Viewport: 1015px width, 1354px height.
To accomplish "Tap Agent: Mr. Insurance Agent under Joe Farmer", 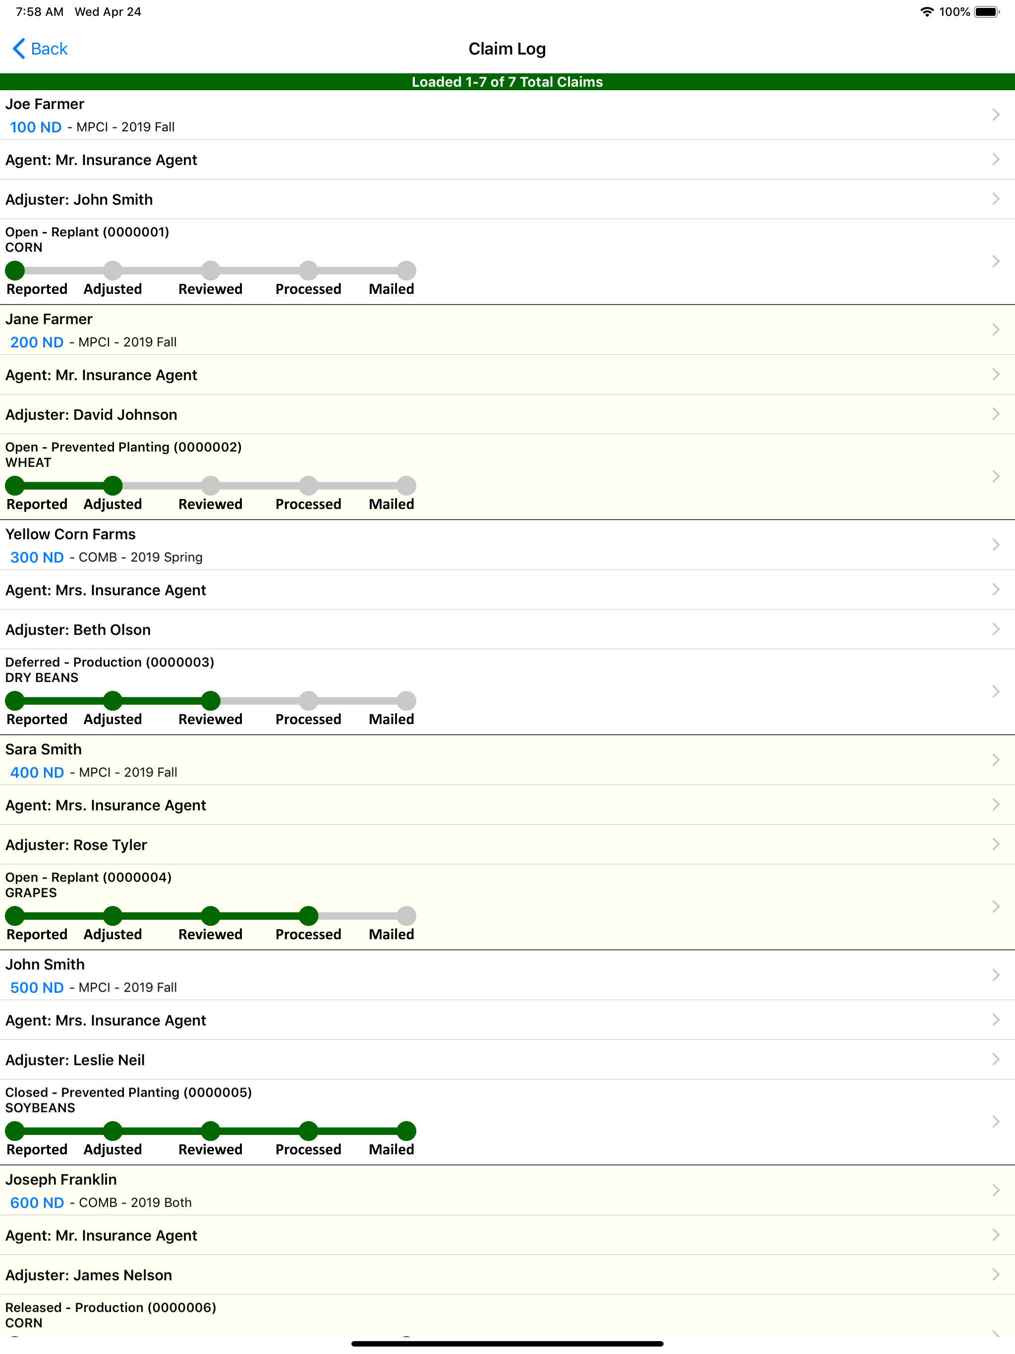I will [x=507, y=160].
